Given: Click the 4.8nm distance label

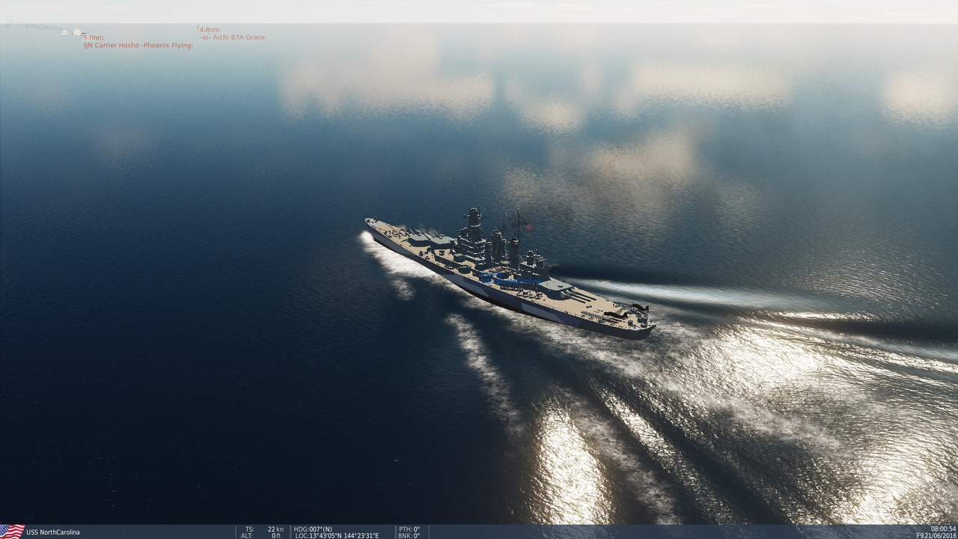Looking at the screenshot, I should pyautogui.click(x=210, y=29).
